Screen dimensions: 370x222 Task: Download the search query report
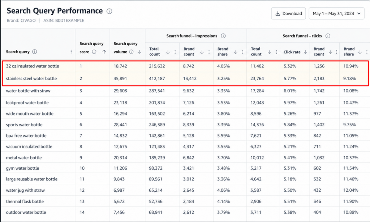point(288,13)
